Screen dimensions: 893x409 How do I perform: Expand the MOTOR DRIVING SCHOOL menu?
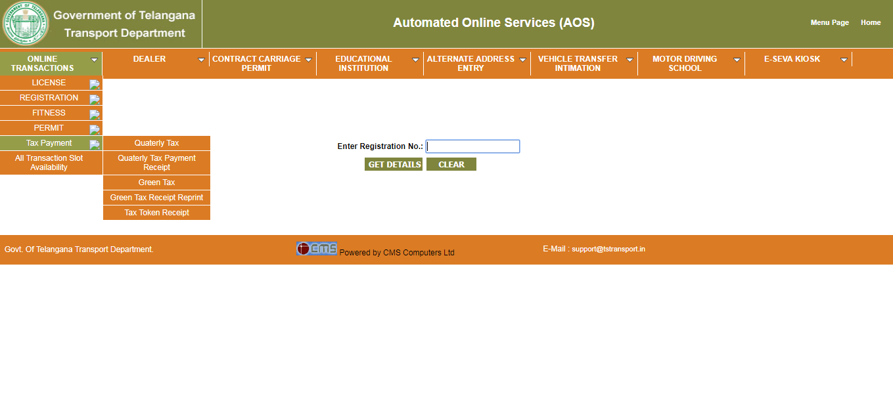pyautogui.click(x=737, y=60)
